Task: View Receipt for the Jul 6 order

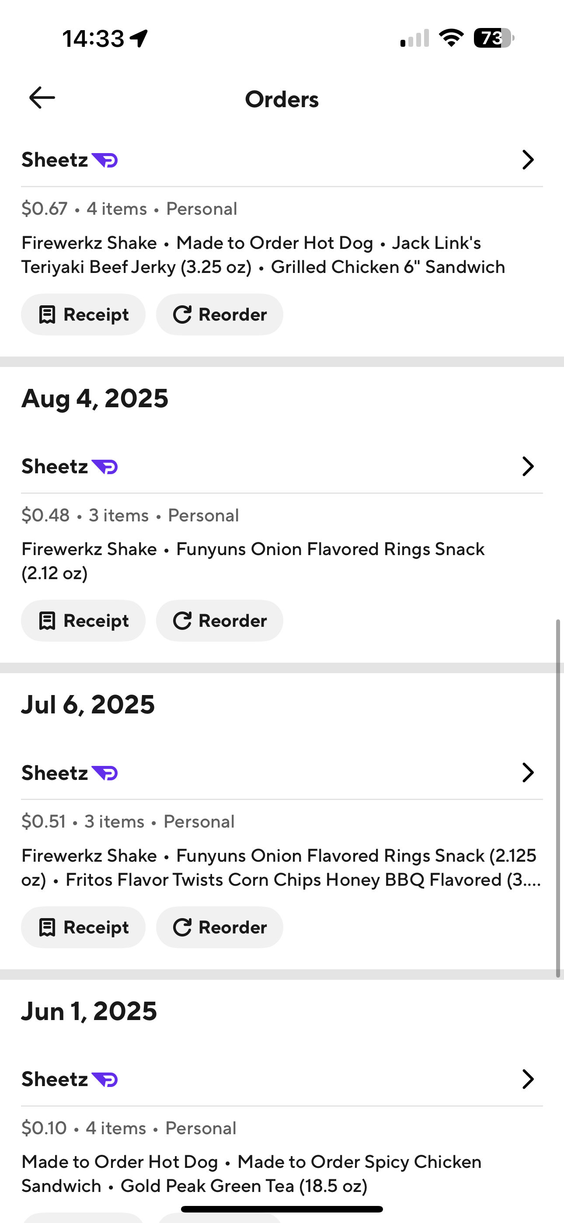Action: 83,927
